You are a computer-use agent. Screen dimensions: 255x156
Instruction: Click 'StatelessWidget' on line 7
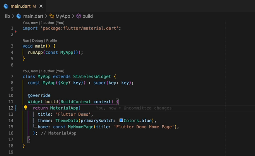pyautogui.click(x=92, y=76)
